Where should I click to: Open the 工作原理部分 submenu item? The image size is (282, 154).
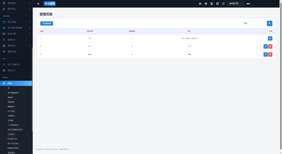point(13,125)
